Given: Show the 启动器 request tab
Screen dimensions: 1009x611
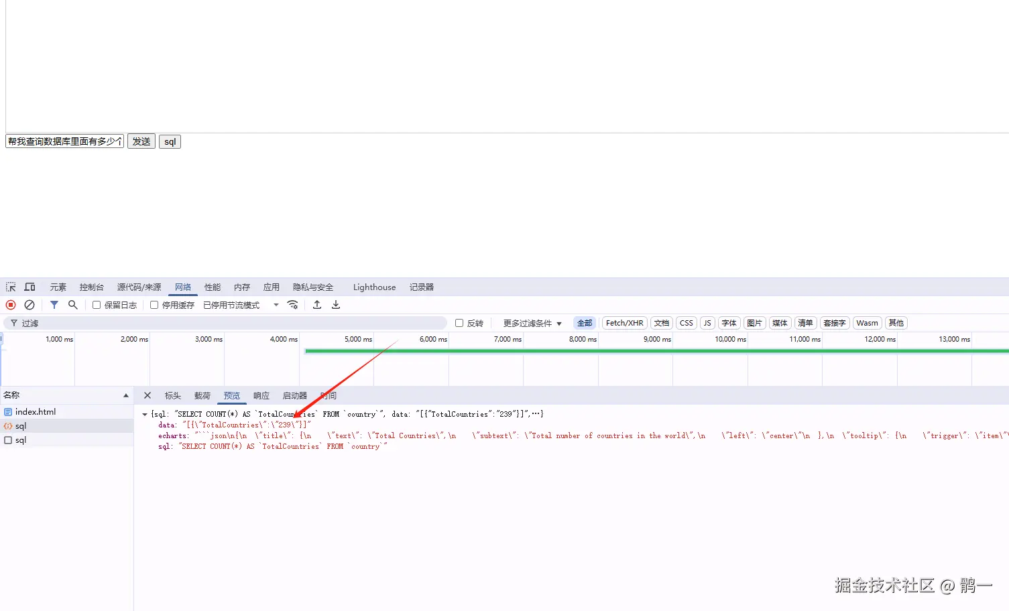Looking at the screenshot, I should (x=295, y=395).
